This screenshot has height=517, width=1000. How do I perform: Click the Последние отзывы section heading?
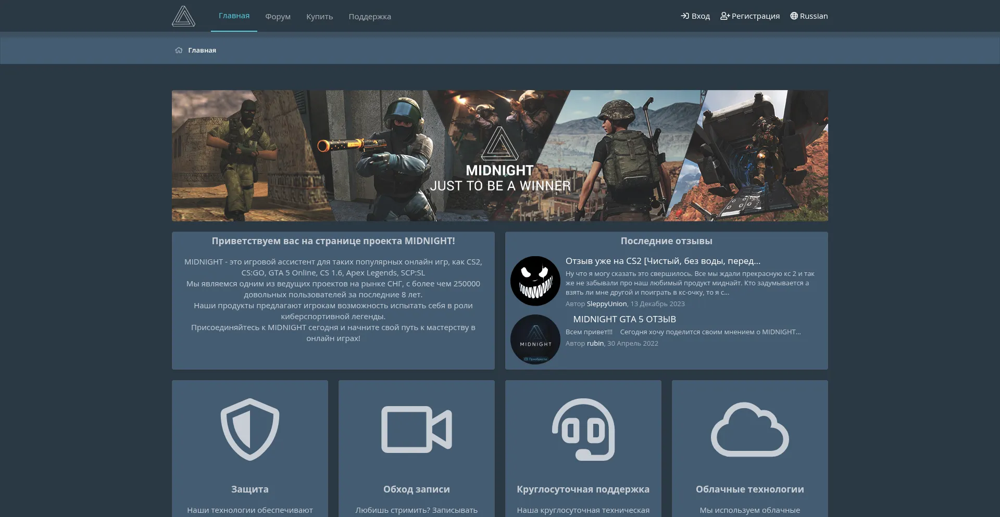point(667,241)
